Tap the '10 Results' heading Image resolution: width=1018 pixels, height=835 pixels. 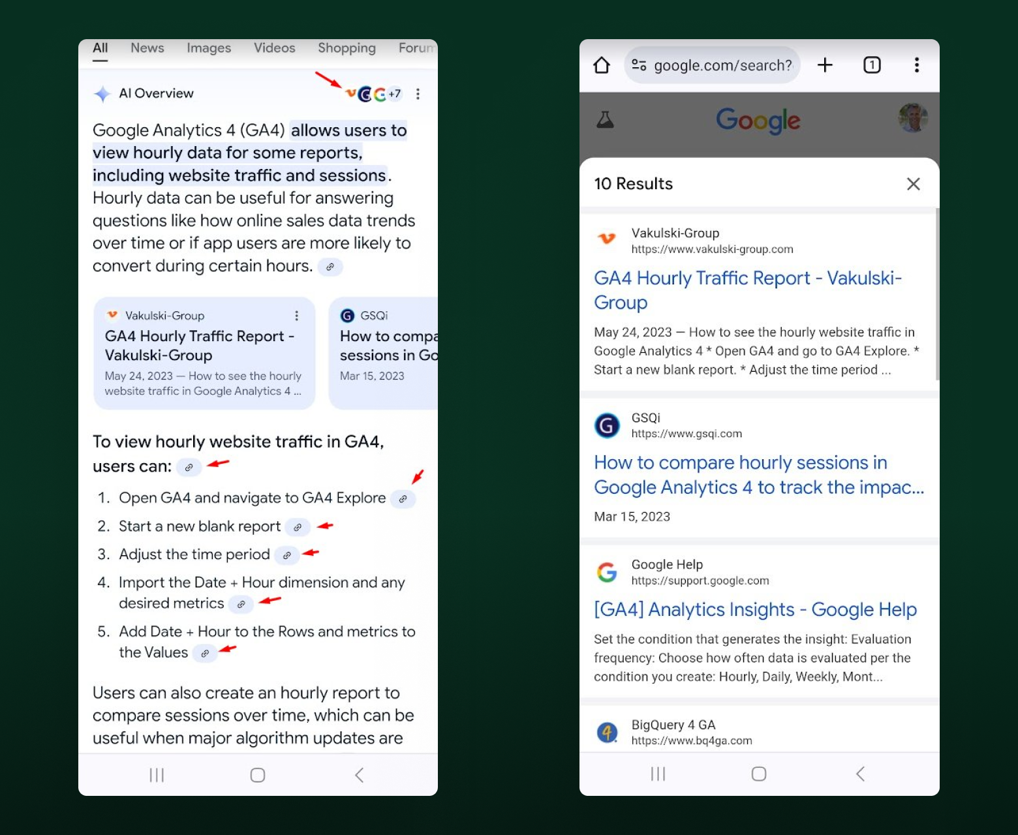[633, 184]
